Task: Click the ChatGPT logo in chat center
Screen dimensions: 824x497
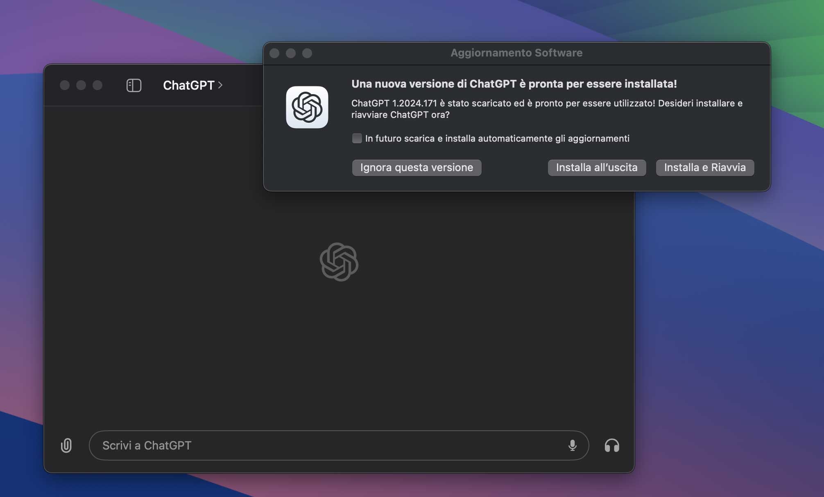Action: (339, 262)
